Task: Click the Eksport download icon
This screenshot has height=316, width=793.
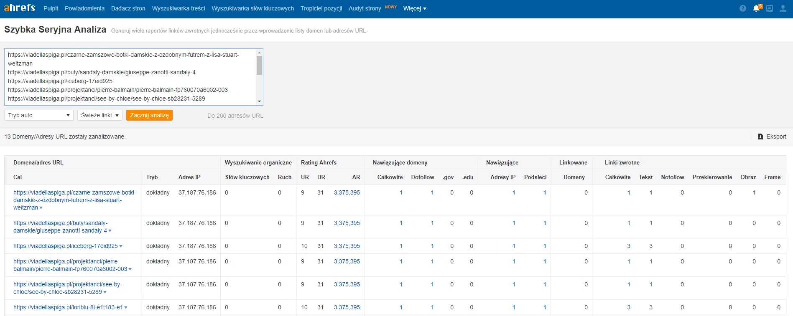Action: [760, 137]
